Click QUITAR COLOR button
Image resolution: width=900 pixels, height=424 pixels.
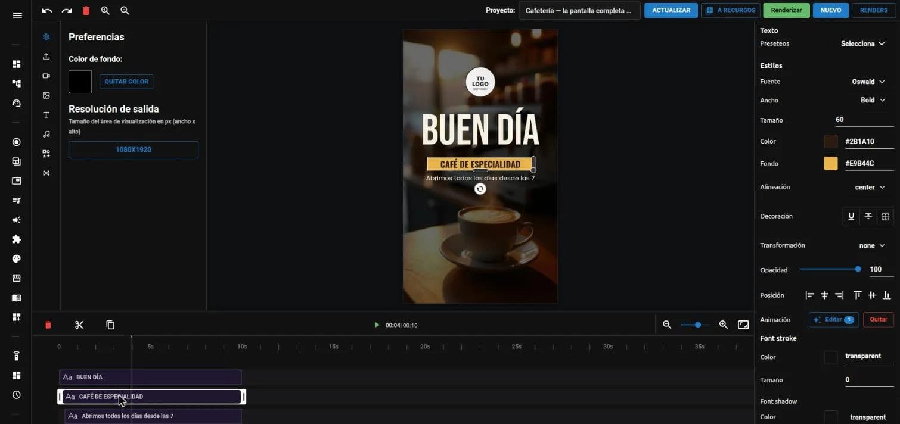click(x=126, y=82)
